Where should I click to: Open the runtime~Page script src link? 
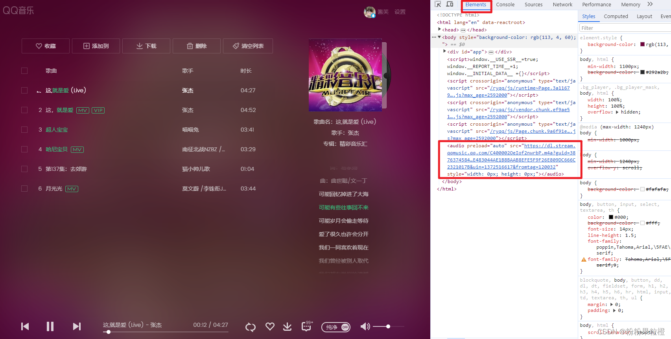click(x=509, y=92)
